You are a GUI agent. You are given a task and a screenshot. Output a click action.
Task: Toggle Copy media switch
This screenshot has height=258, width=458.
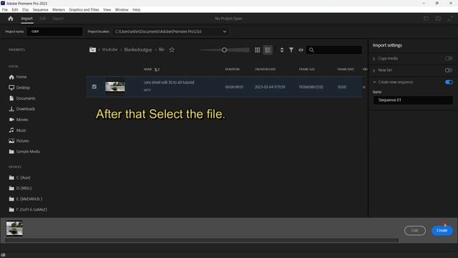[449, 59]
